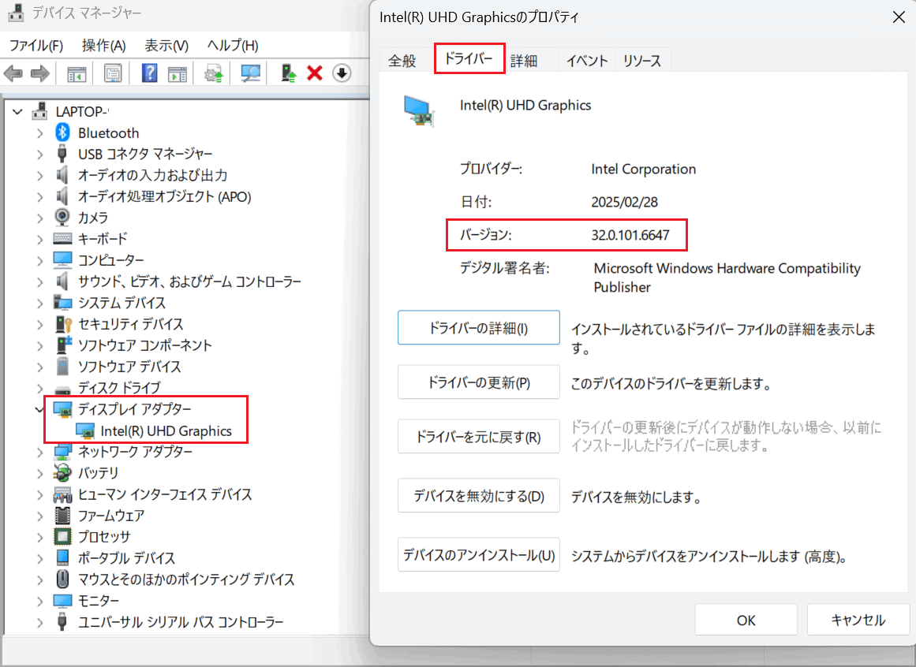This screenshot has width=916, height=667.
Task: Expand the モニター category
Action: [39, 601]
